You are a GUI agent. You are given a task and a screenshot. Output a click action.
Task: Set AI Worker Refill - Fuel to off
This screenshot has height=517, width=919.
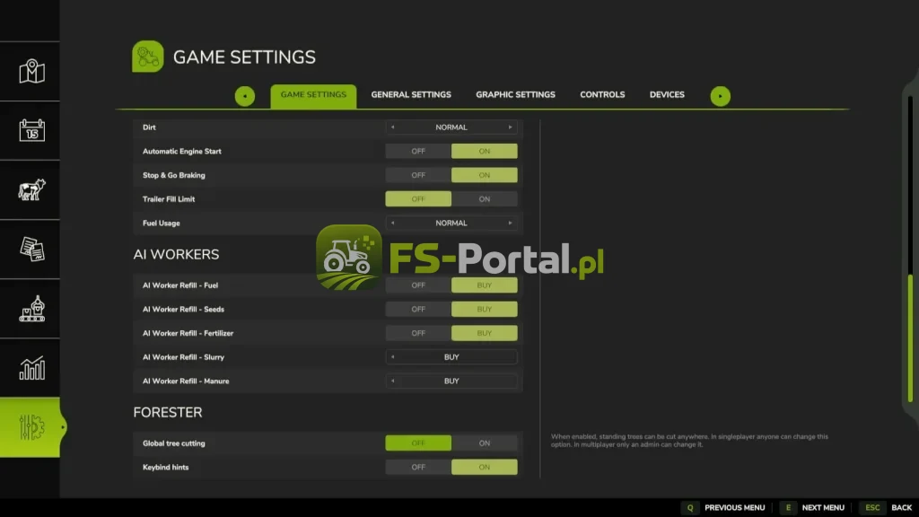pos(418,285)
